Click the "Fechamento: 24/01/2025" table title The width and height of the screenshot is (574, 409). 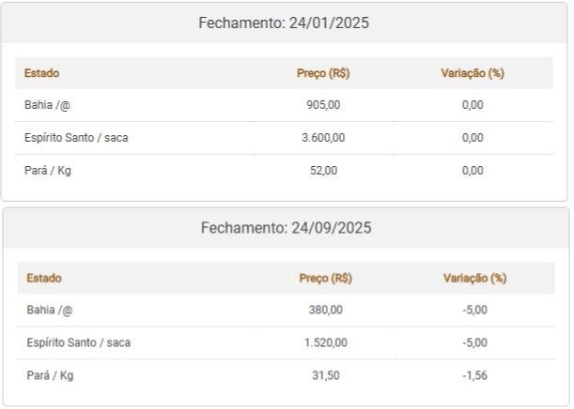point(284,23)
